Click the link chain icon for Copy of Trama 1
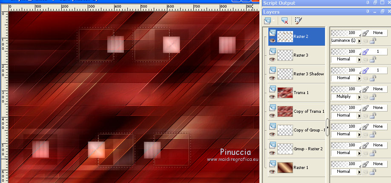This screenshot has width=391, height=183. [365, 107]
